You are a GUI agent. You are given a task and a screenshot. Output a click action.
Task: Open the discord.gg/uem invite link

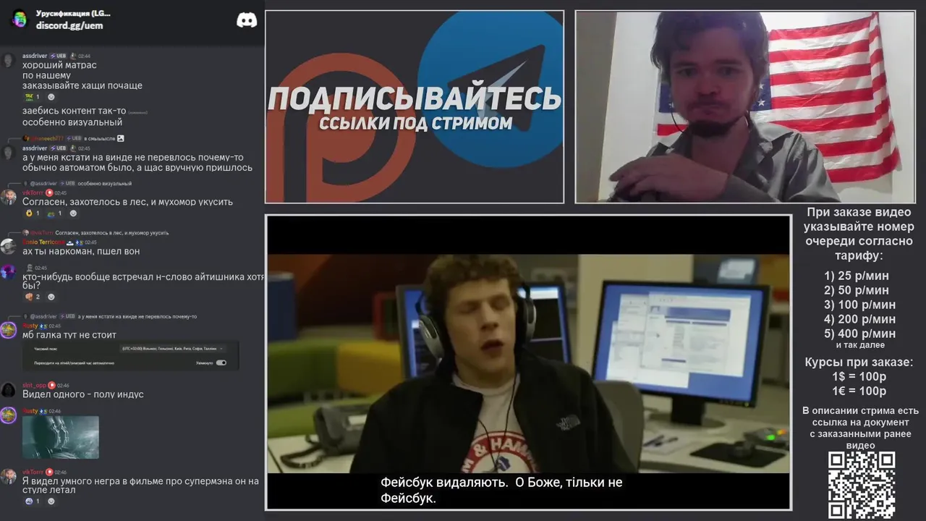[69, 25]
